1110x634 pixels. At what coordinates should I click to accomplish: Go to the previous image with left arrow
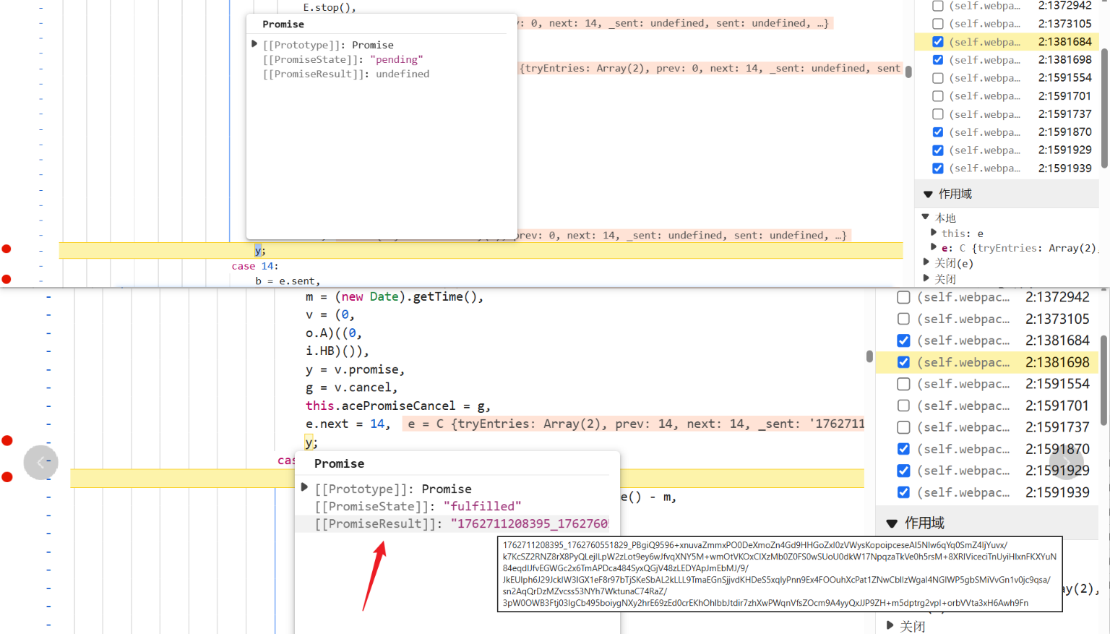(40, 463)
